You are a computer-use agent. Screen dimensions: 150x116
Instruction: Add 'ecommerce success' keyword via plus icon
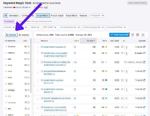click(42, 47)
